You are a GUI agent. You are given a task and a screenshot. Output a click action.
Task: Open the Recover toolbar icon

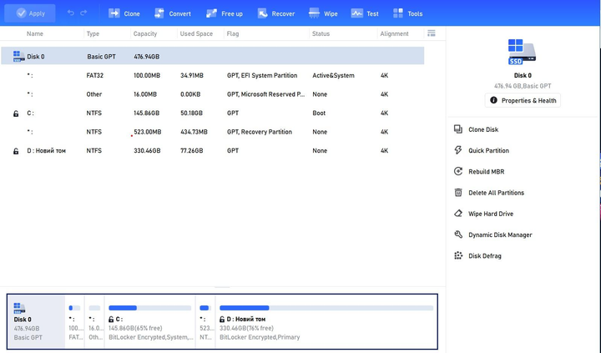point(263,13)
